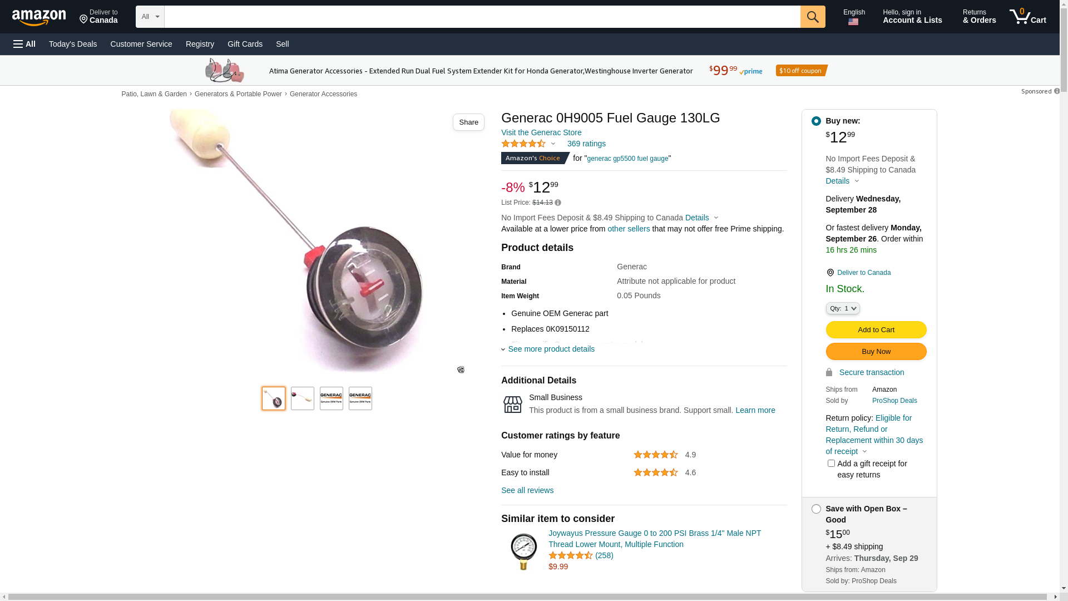Screen dimensions: 1068x601
Task: Click the US flag language icon
Action: 853,22
